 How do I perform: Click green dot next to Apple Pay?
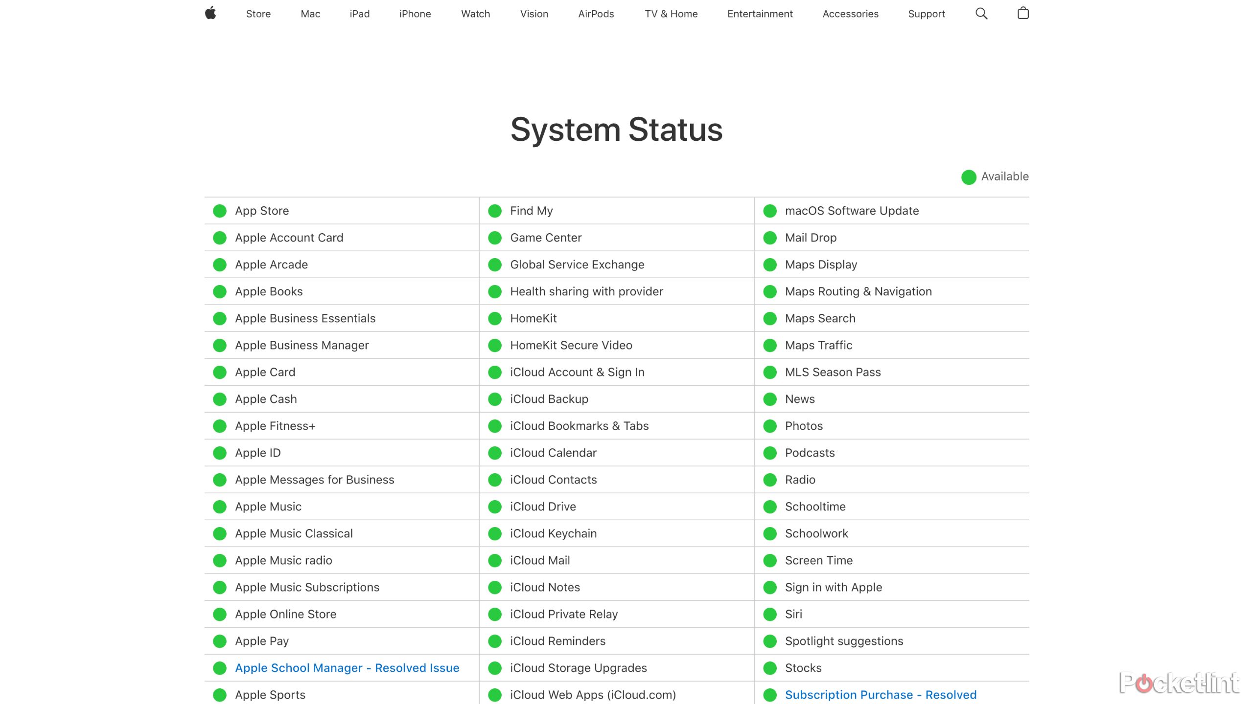click(x=220, y=641)
